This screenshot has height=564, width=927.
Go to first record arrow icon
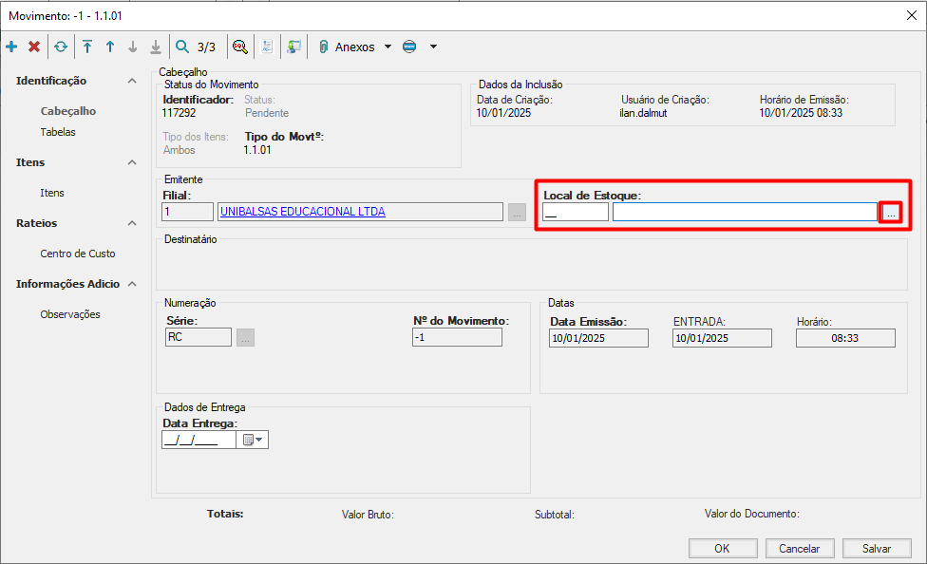click(87, 47)
